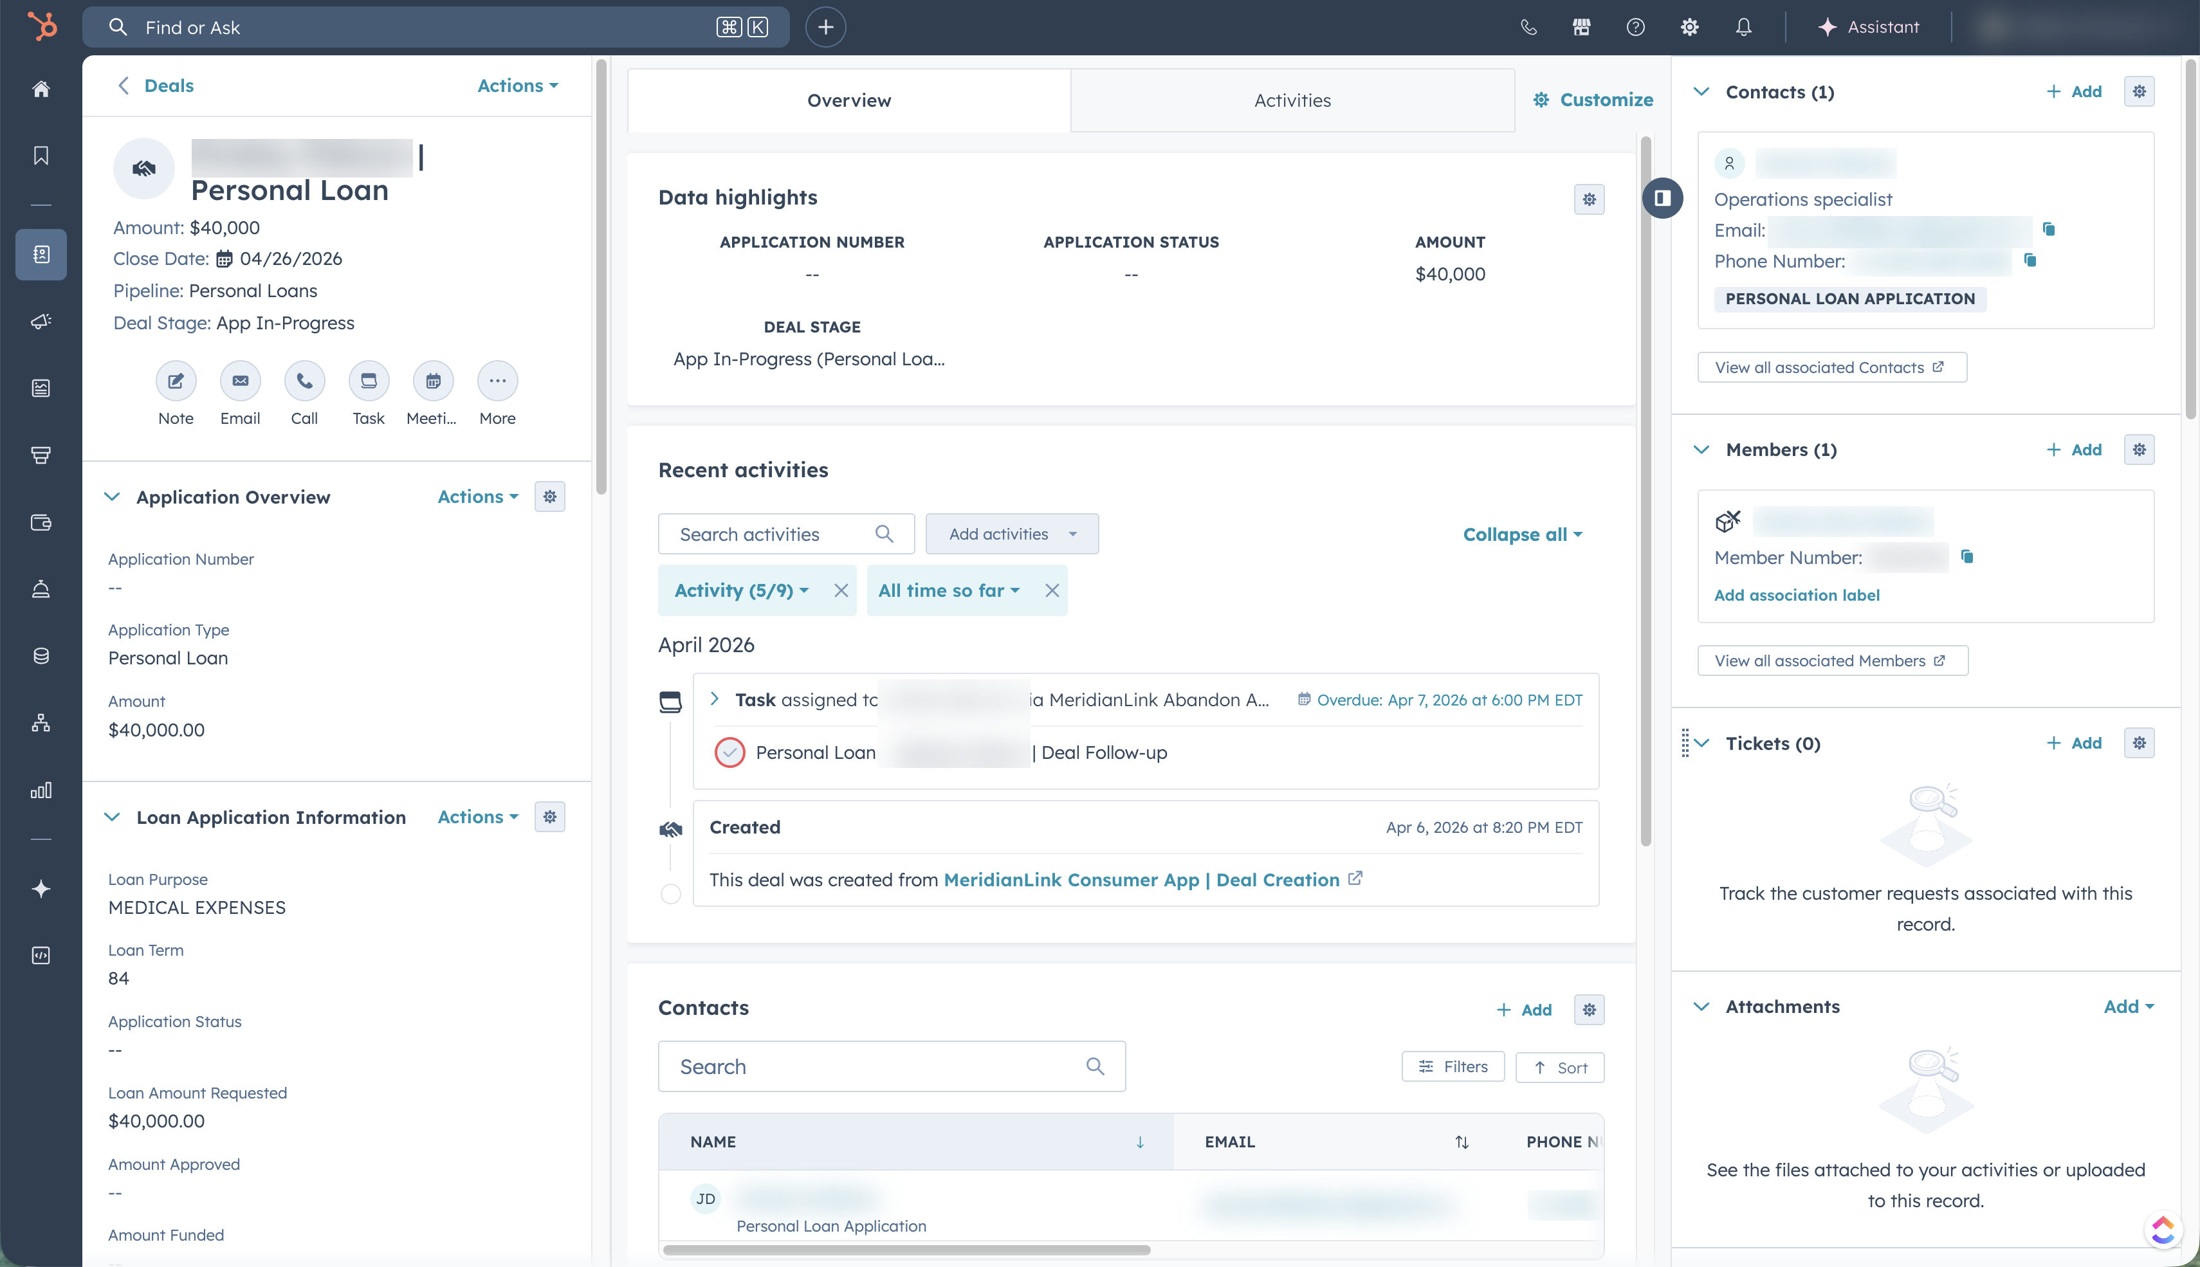Switch to the Activities tab
The image size is (2200, 1267).
[x=1292, y=100]
